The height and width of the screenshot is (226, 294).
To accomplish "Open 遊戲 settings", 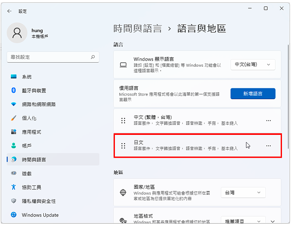I will click(53, 173).
